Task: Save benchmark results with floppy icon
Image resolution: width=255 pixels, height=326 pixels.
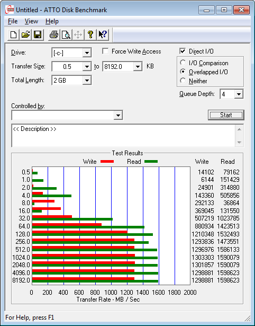Action: tap(38, 34)
